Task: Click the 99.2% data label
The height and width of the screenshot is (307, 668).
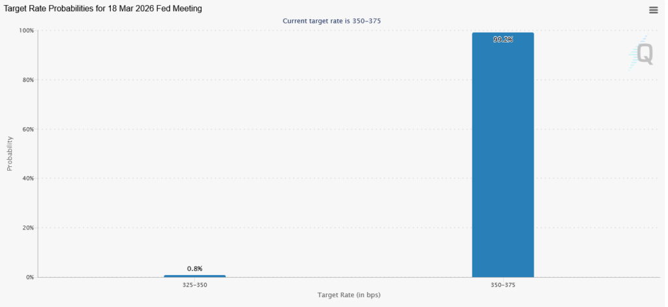Action: coord(503,40)
